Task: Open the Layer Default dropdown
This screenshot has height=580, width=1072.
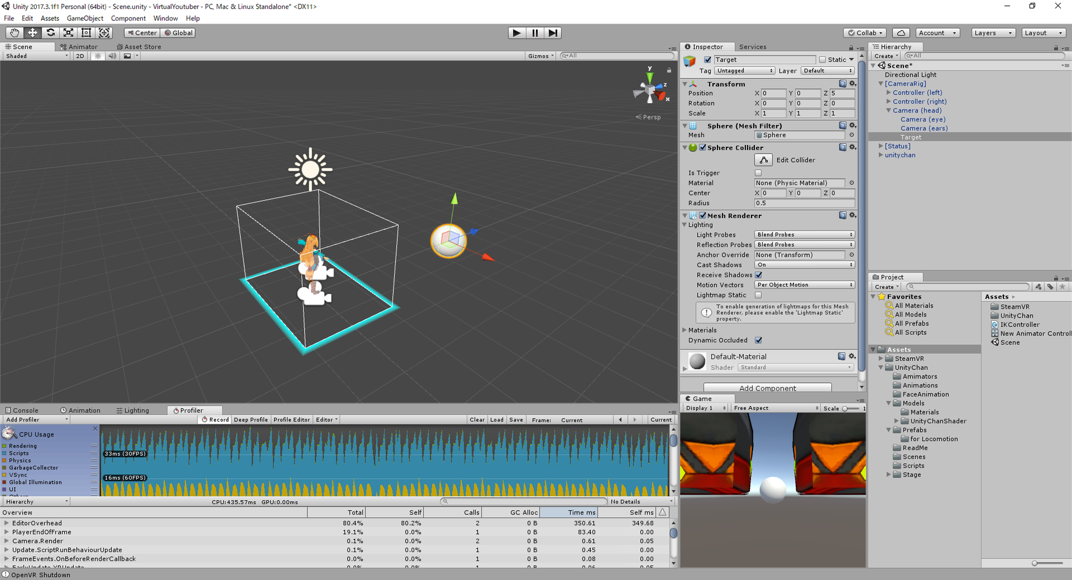Action: pos(828,71)
